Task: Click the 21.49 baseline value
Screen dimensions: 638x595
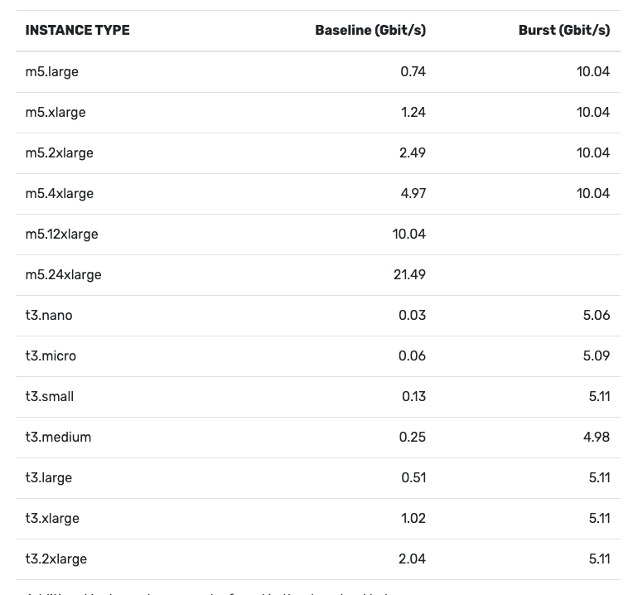Action: (x=409, y=275)
